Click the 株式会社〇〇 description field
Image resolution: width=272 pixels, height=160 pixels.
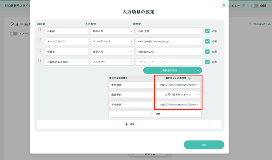[x=169, y=52]
